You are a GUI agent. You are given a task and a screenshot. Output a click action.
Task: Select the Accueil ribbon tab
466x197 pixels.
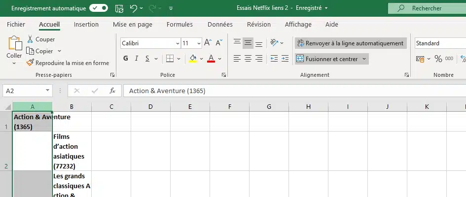coord(49,24)
